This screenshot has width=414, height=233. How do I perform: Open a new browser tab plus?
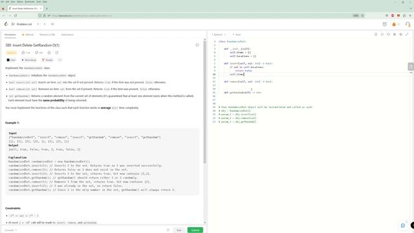coord(47,8)
